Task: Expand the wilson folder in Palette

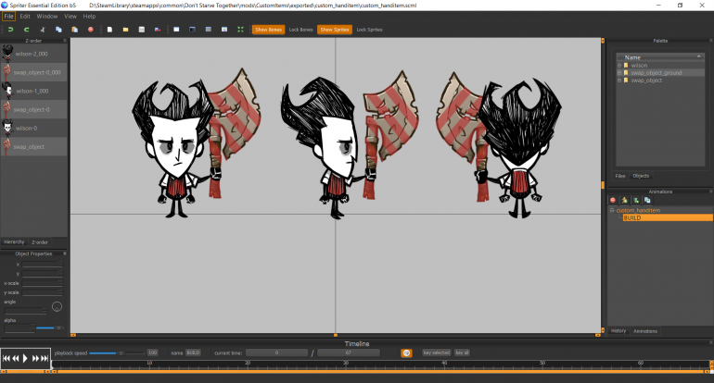Action: [x=618, y=66]
